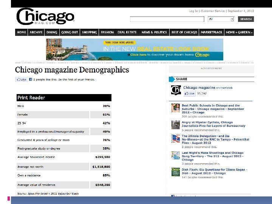272x204 pixels.
Task: Open Dish Flash Six Questions article link
Action: 215,172
